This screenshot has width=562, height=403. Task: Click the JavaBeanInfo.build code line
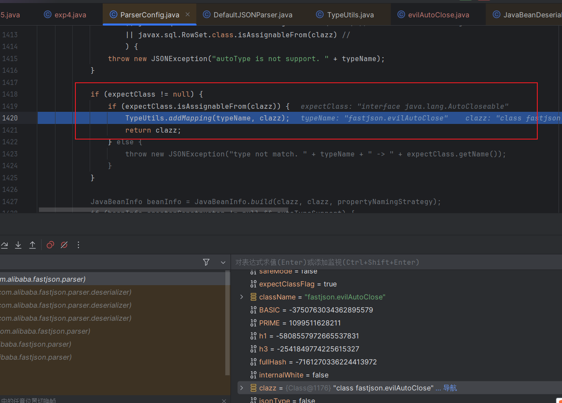[266, 201]
